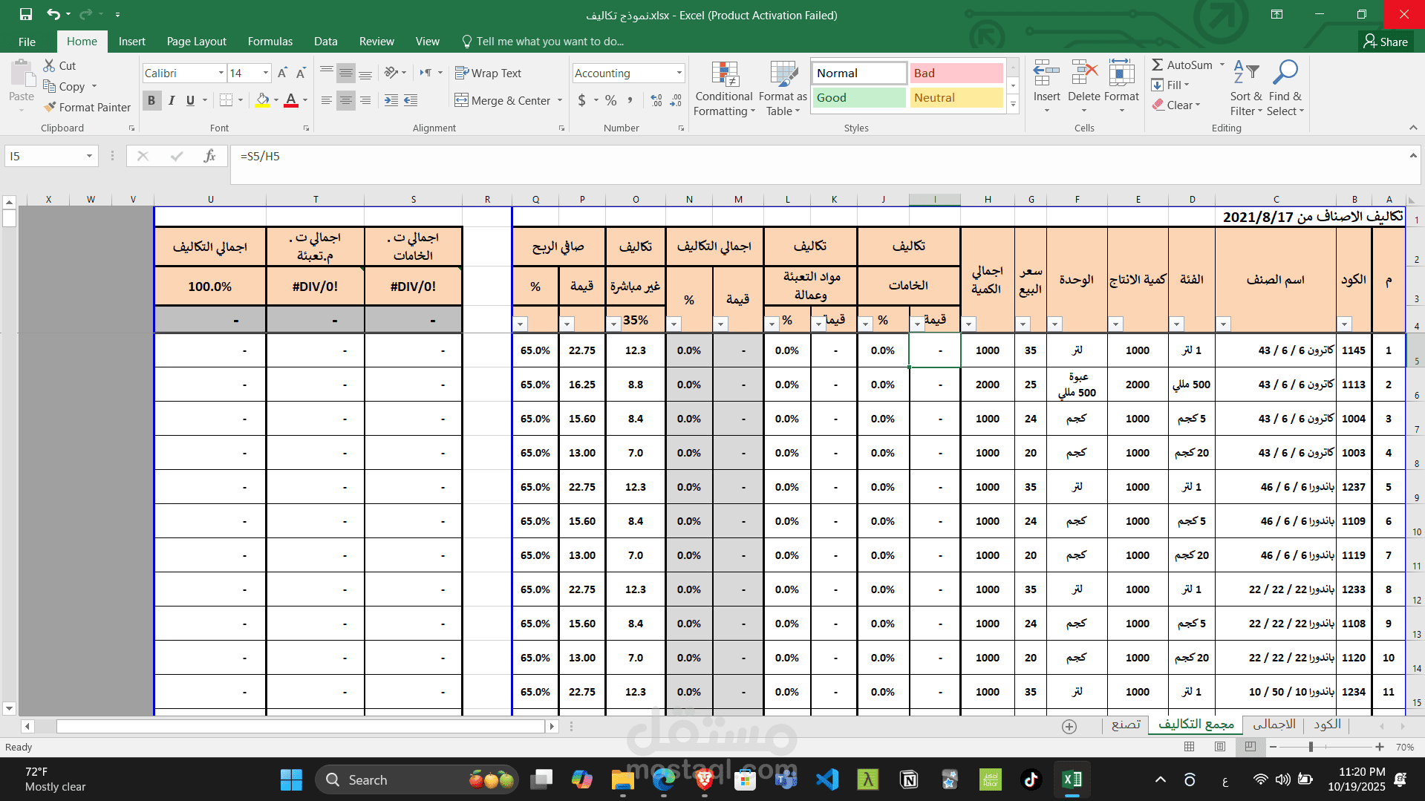Click the Delete Cells icon
Viewport: 1425px width, 801px height.
tap(1084, 73)
